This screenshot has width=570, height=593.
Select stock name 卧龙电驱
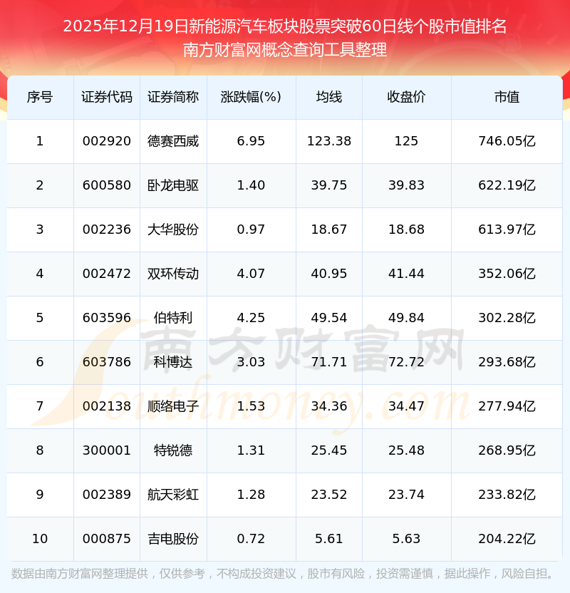[173, 185]
